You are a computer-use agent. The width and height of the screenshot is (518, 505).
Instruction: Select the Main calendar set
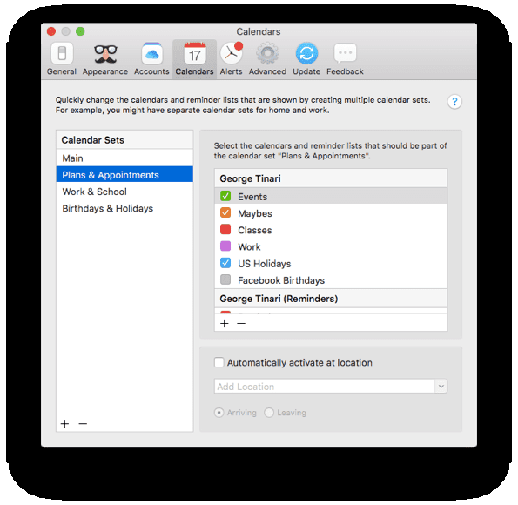[124, 158]
